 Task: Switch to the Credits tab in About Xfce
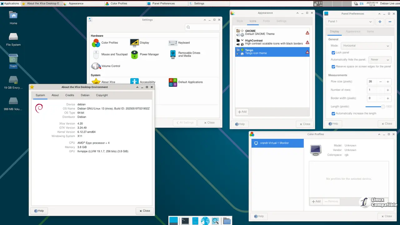pyautogui.click(x=69, y=95)
